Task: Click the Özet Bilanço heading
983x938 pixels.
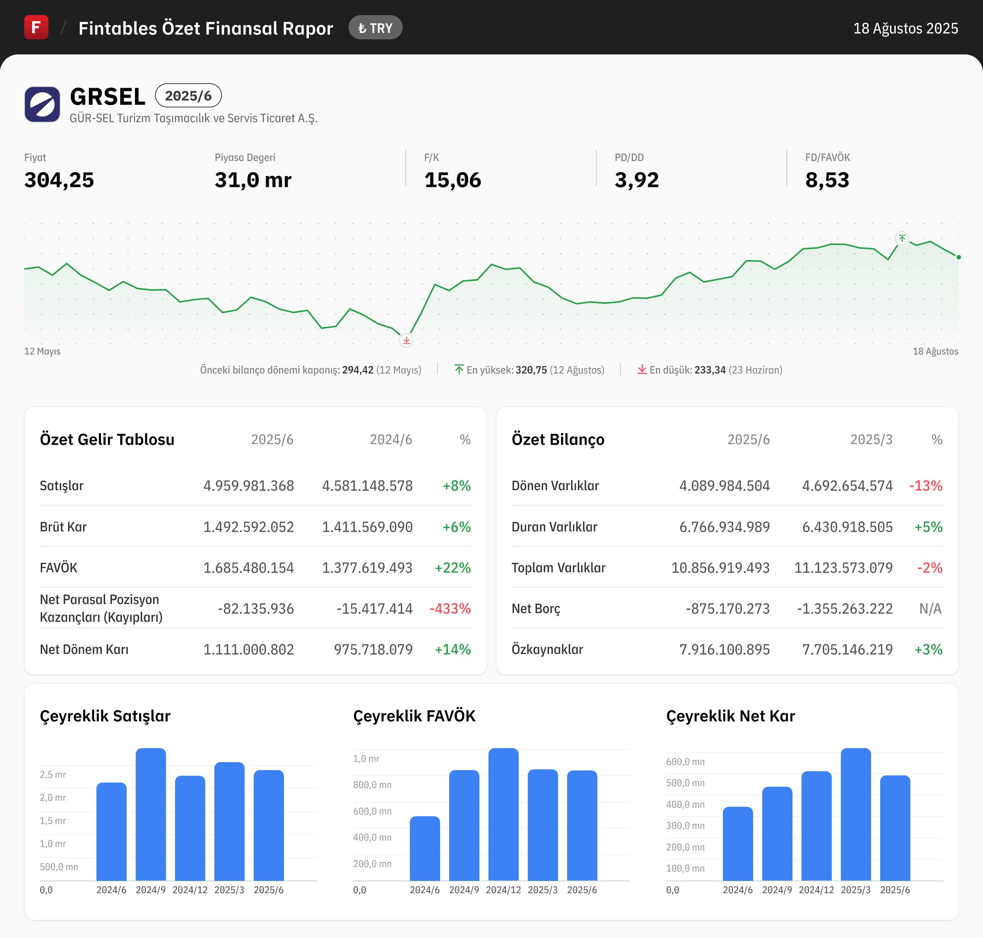Action: [x=558, y=439]
